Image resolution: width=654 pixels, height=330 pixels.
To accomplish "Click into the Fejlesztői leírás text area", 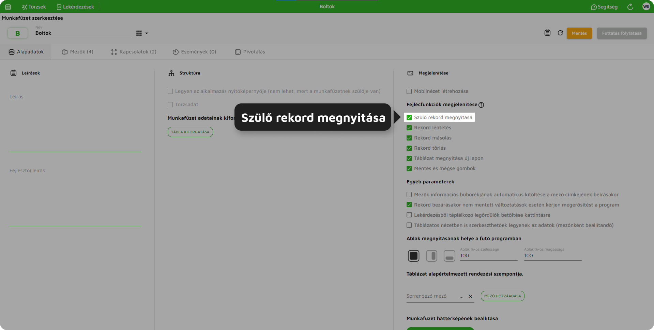I will pos(75,196).
